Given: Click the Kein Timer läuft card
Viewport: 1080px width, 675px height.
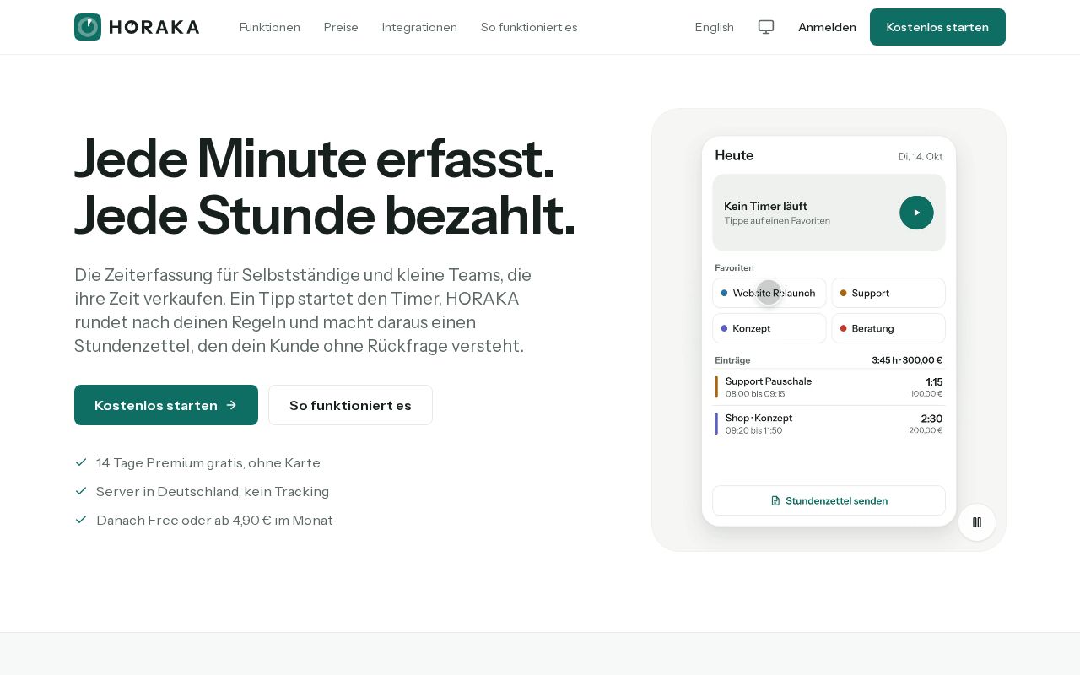Looking at the screenshot, I should tap(829, 213).
